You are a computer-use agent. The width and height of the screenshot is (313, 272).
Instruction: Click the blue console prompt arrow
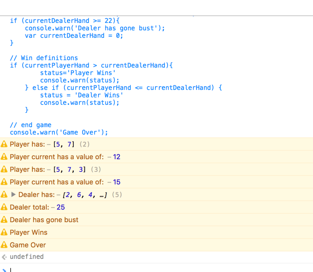[3, 269]
